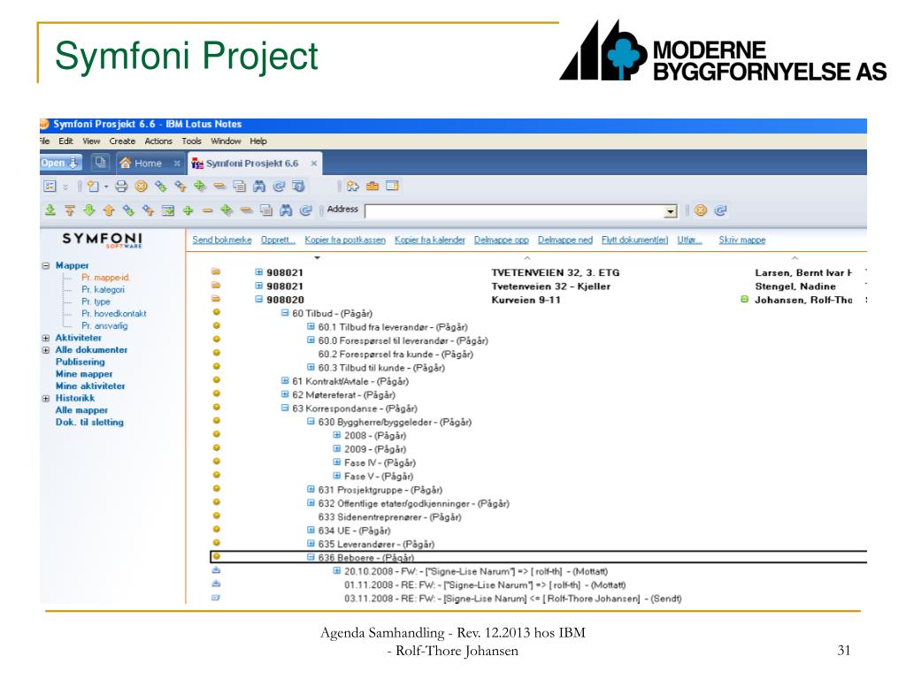This screenshot has height=679, width=906.
Task: Open the Actions menu
Action: (x=158, y=141)
